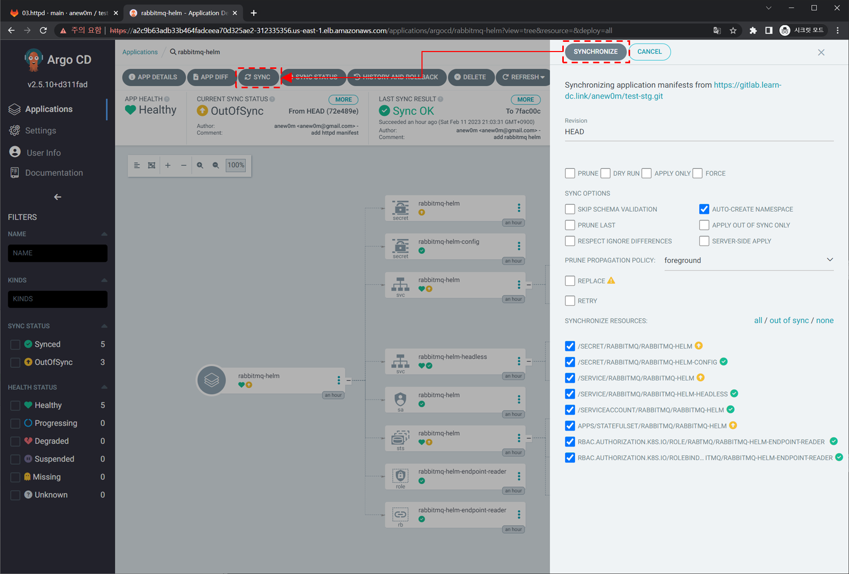This screenshot has height=574, width=849.
Task: Bookmark this page with star icon
Action: pyautogui.click(x=733, y=31)
